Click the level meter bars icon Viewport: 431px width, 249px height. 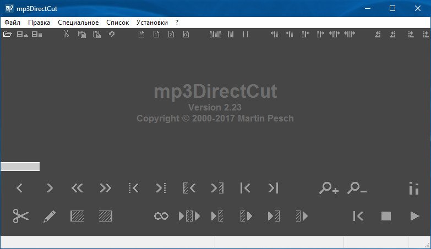click(414, 189)
